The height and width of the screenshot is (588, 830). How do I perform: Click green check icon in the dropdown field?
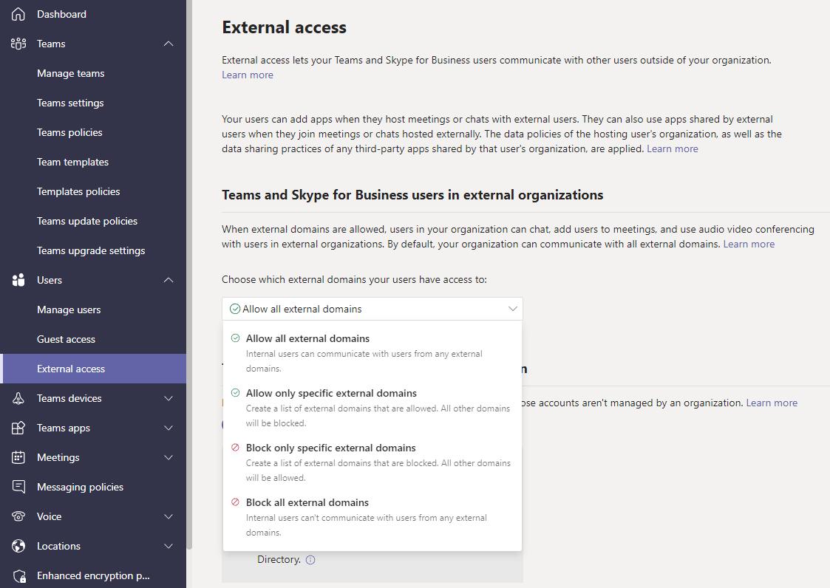tap(235, 309)
